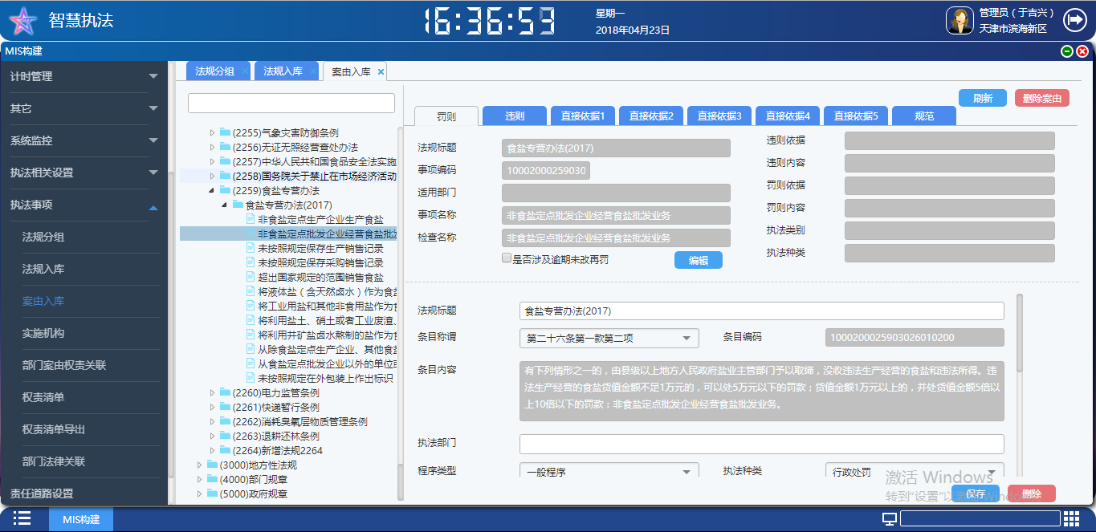The height and width of the screenshot is (532, 1096).
Task: Click the monitor icon in bottom bar
Action: click(x=889, y=519)
